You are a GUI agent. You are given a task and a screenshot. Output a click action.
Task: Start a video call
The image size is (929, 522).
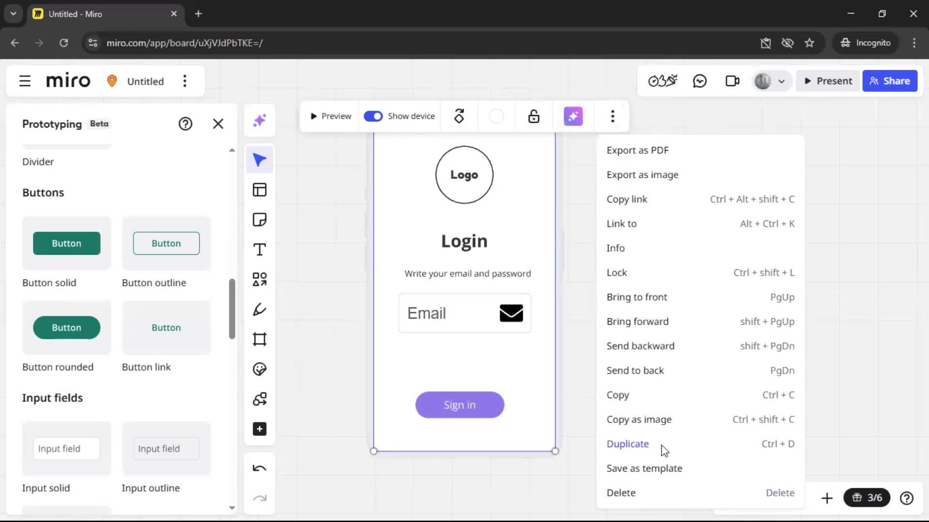click(x=733, y=81)
